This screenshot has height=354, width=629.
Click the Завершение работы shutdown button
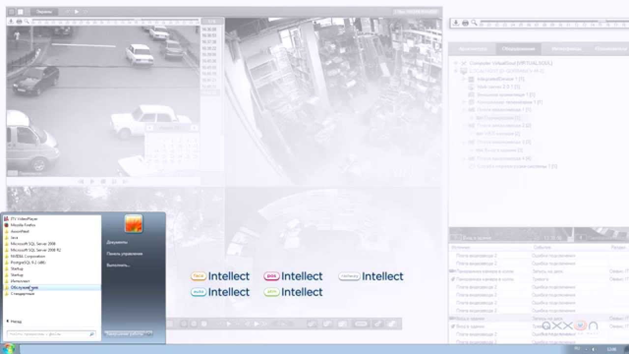[125, 334]
